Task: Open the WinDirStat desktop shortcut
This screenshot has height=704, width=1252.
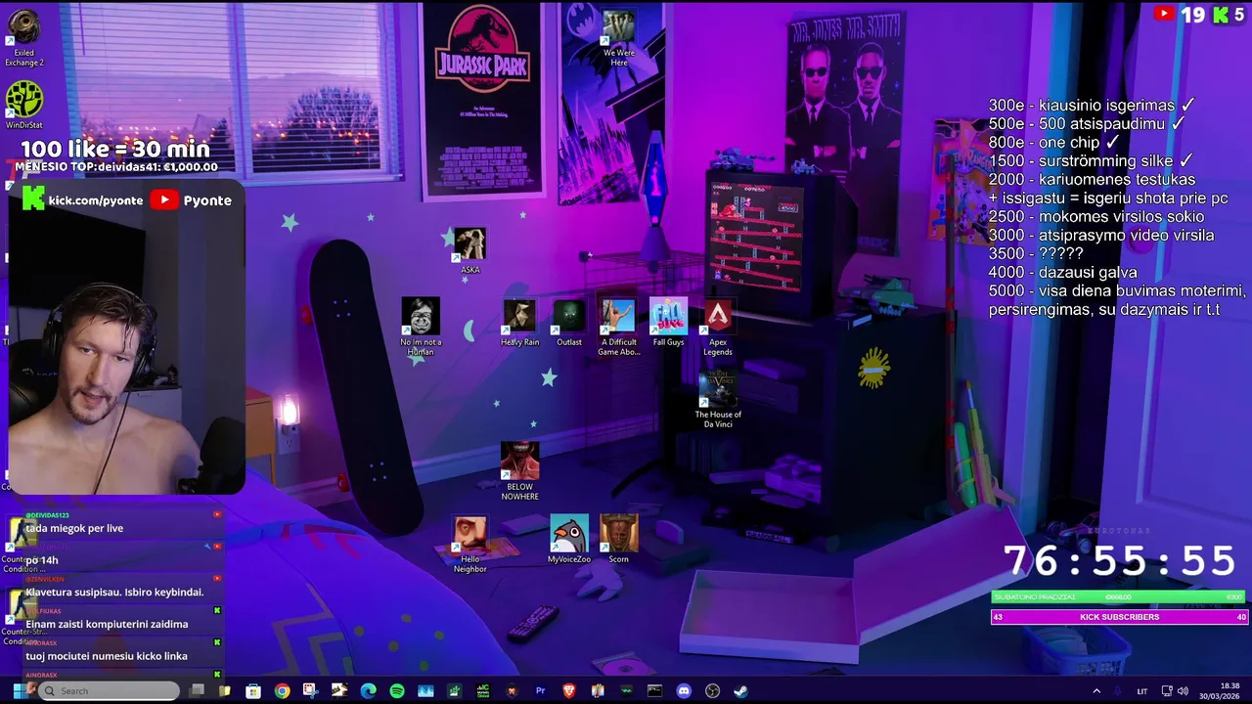Action: pyautogui.click(x=24, y=106)
